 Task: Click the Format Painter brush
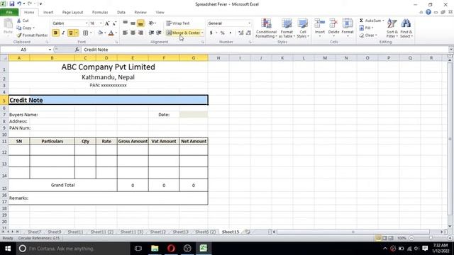(19, 35)
